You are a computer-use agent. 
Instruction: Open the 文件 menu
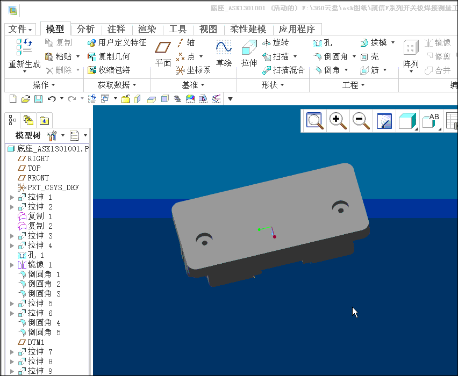pos(20,29)
